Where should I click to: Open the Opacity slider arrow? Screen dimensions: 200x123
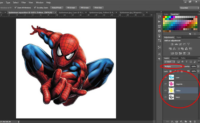(x=198, y=66)
